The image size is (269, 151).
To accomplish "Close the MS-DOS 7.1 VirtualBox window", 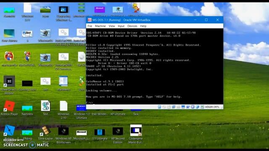I will 218,20.
